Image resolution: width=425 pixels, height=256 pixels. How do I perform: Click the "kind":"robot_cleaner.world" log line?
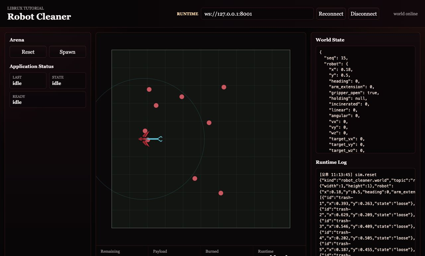click(x=367, y=180)
